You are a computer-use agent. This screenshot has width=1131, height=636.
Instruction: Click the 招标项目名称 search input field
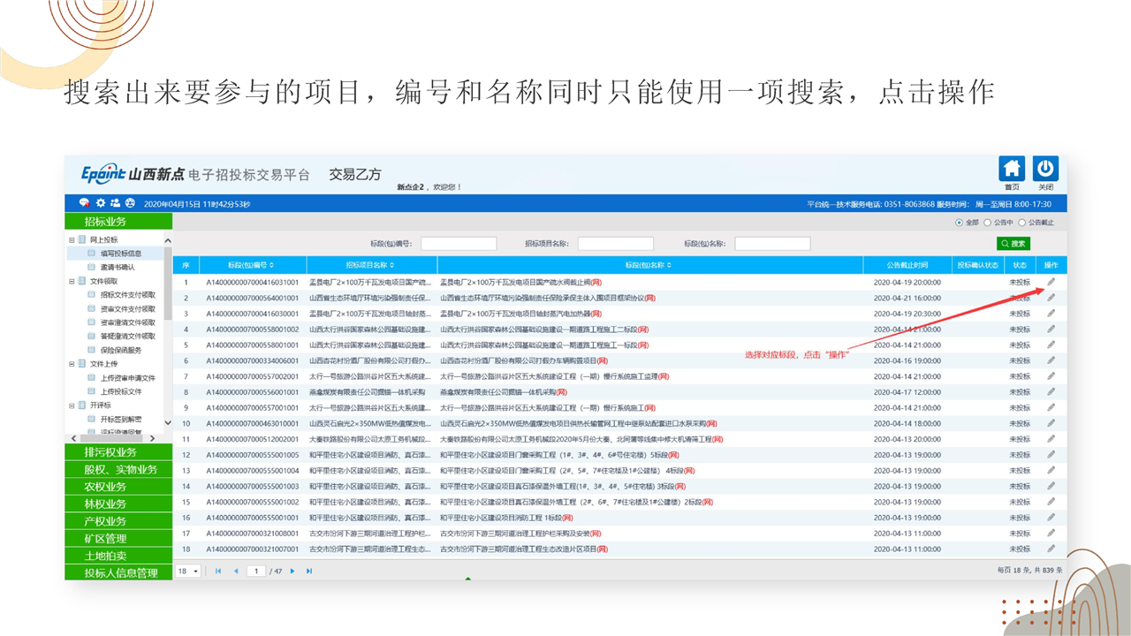[x=615, y=244]
